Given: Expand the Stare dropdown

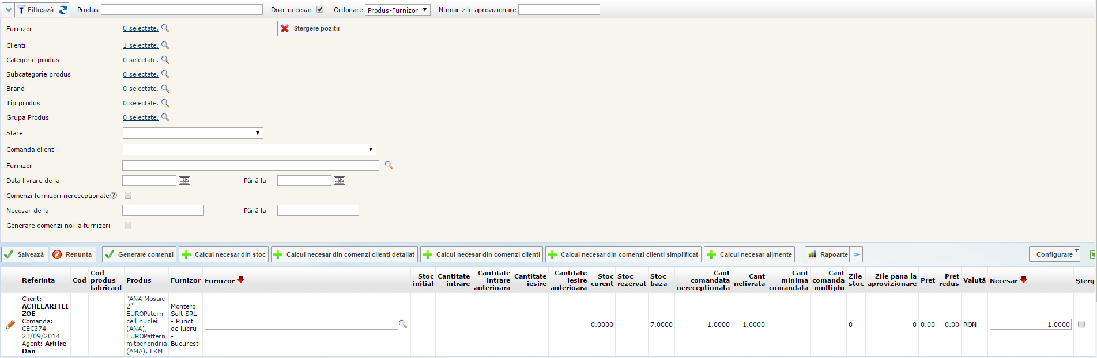Looking at the screenshot, I should coord(193,133).
